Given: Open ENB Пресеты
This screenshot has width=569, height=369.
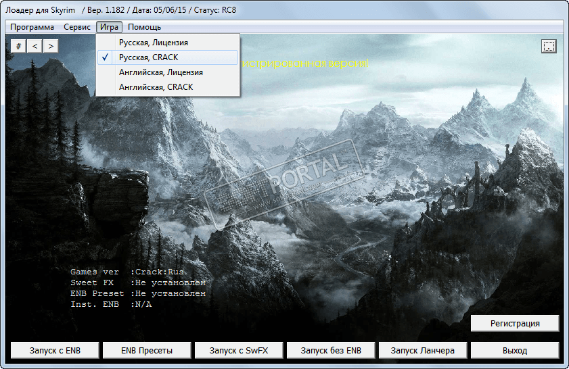Looking at the screenshot, I should tap(147, 351).
